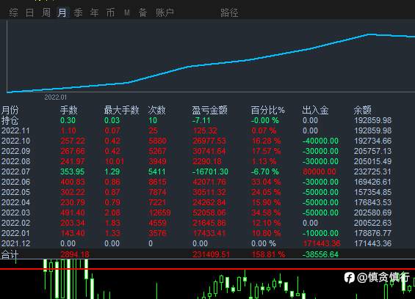
Task: Open the M tab
Action: (x=127, y=12)
